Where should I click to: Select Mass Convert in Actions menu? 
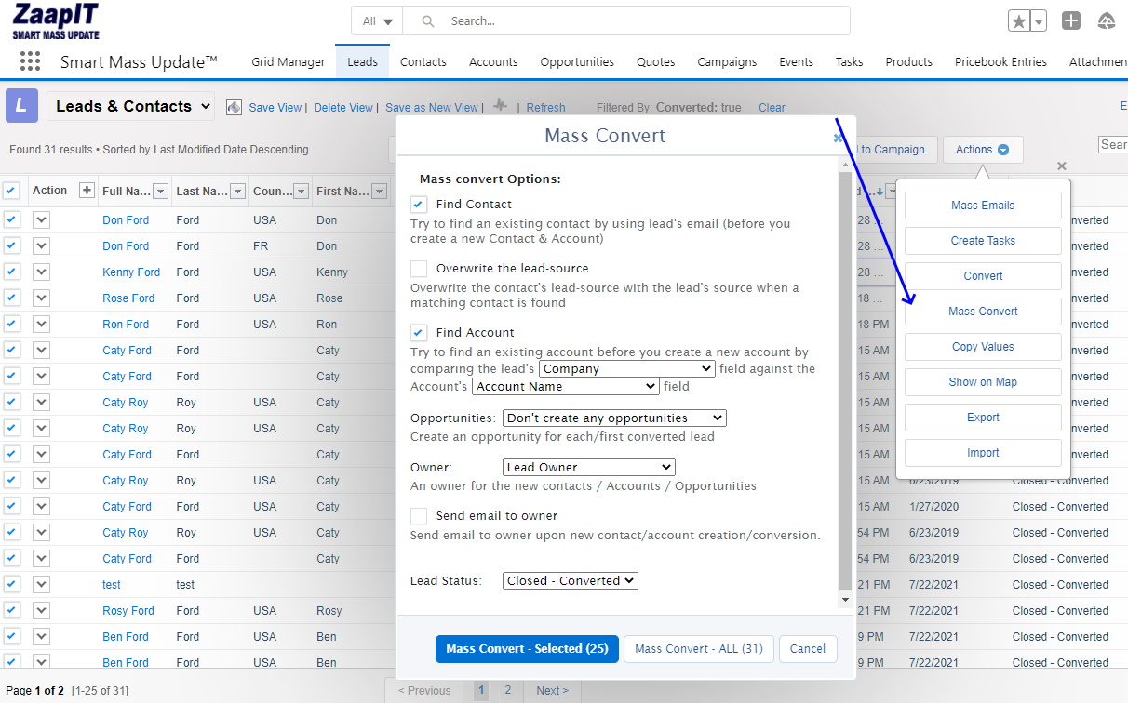(983, 312)
